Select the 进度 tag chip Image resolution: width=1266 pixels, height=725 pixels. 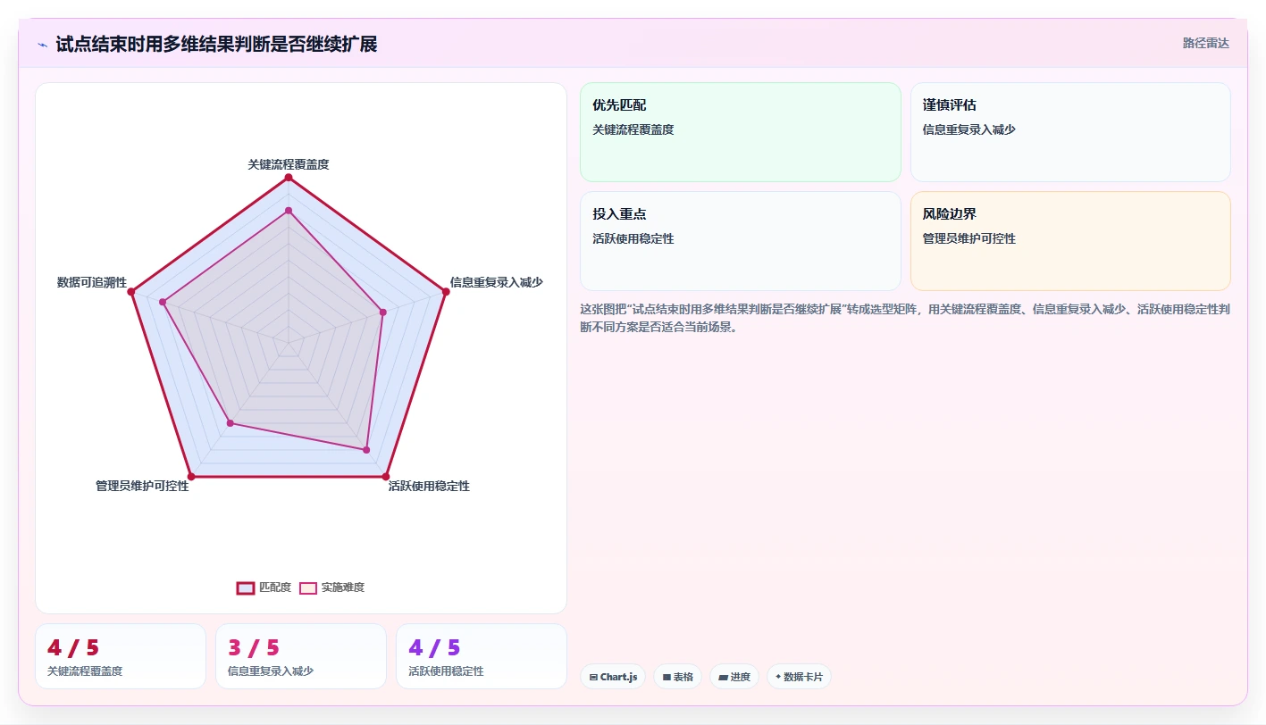[734, 677]
